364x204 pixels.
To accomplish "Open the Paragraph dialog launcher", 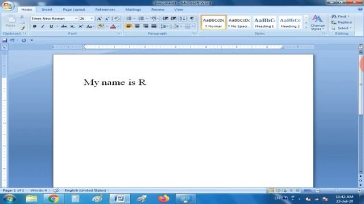I will pyautogui.click(x=195, y=33).
